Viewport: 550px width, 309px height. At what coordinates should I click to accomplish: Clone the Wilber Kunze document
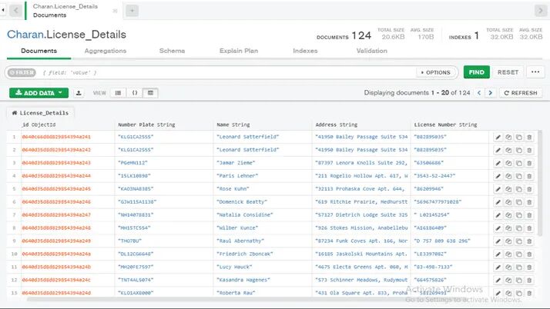tap(518, 228)
